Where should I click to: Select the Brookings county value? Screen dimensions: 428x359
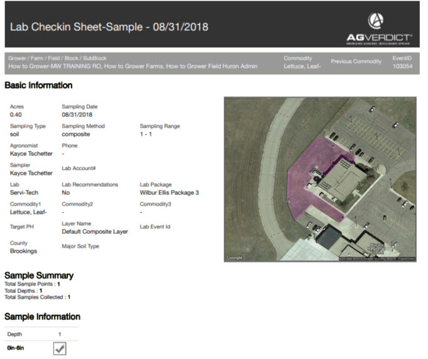(24, 251)
